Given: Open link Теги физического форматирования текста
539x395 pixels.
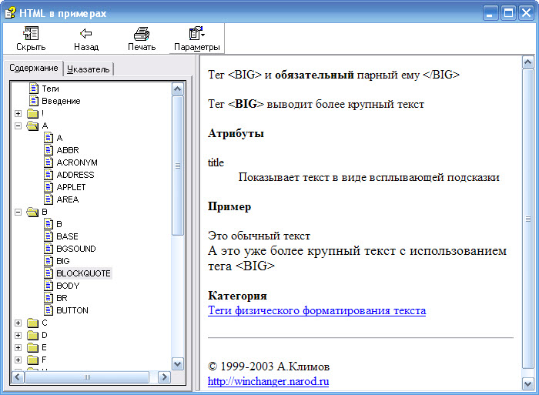Looking at the screenshot, I should [x=316, y=310].
